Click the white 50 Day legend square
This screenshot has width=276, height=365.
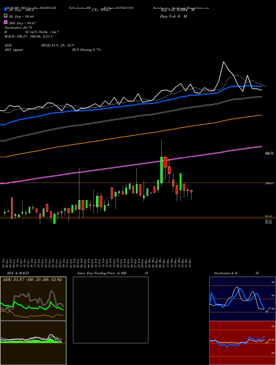tap(6, 16)
